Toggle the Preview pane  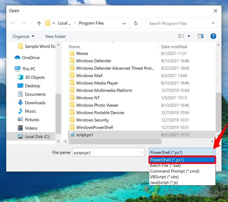[201, 36]
